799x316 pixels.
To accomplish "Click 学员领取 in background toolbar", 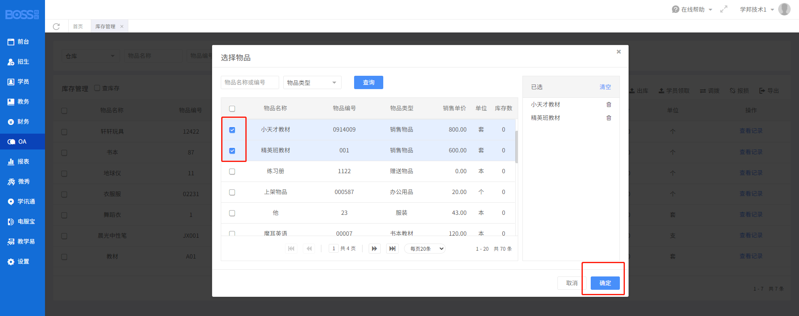I will point(674,91).
